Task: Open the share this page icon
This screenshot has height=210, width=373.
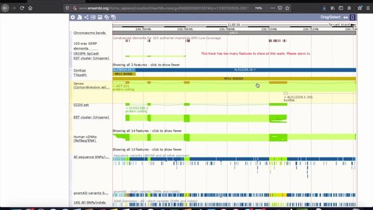Action: (86, 17)
